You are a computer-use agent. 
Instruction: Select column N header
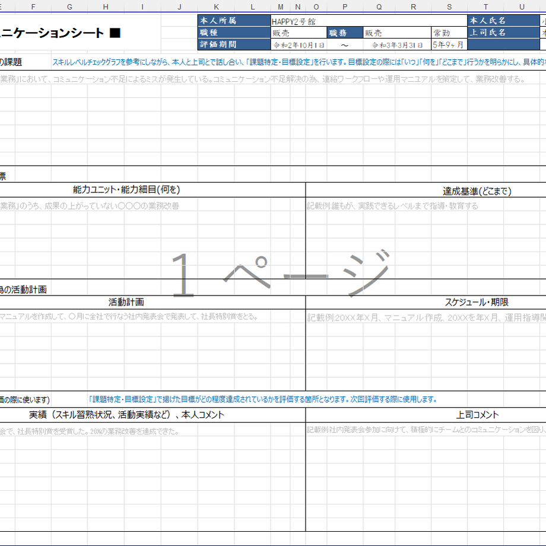298,7
